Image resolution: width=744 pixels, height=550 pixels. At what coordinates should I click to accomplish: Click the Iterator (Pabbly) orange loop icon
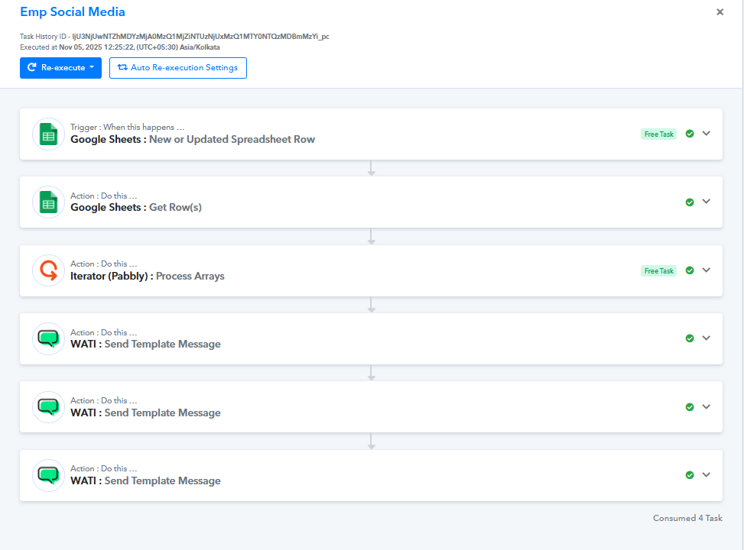pos(48,270)
